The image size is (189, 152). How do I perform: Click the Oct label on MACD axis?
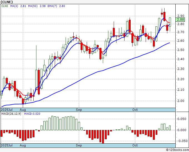pos(135,145)
